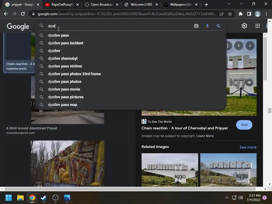Bookmark this page with star icon

coord(230,14)
